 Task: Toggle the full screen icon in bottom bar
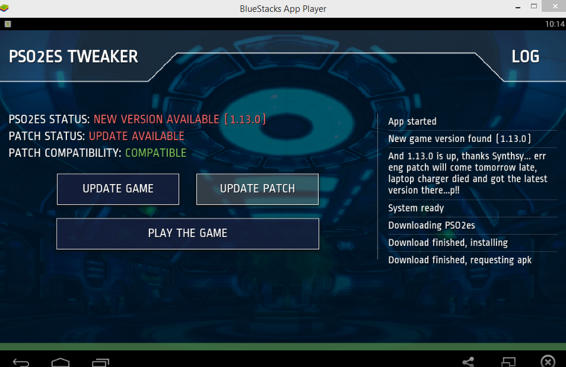[x=508, y=362]
